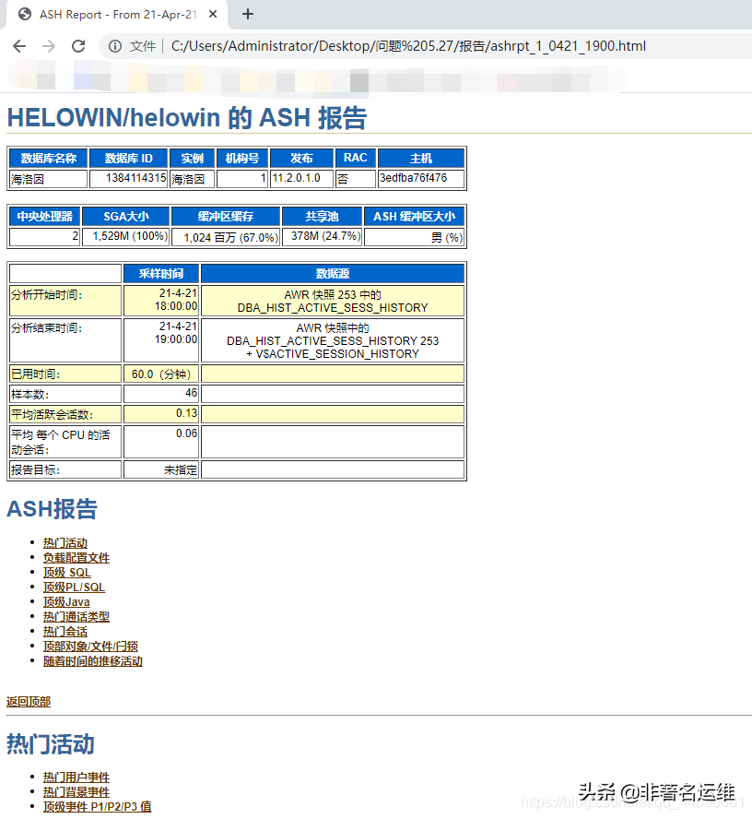Open a new browser tab
Viewport: 752px width, 819px height.
[247, 14]
